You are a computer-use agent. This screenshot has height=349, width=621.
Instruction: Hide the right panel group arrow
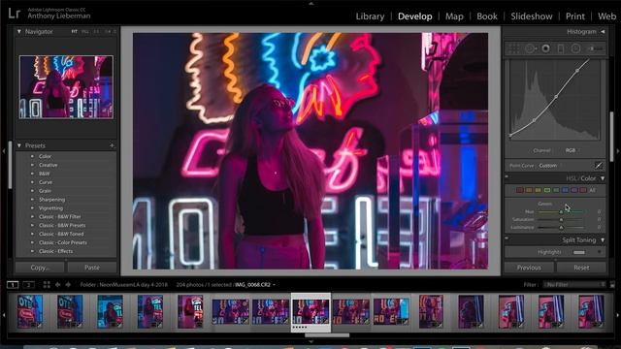(618, 151)
